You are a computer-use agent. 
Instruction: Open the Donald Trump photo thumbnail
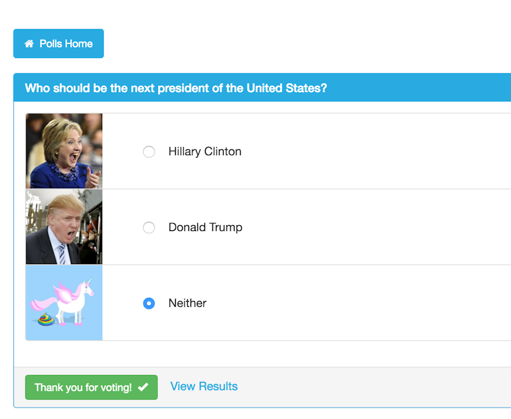(65, 227)
